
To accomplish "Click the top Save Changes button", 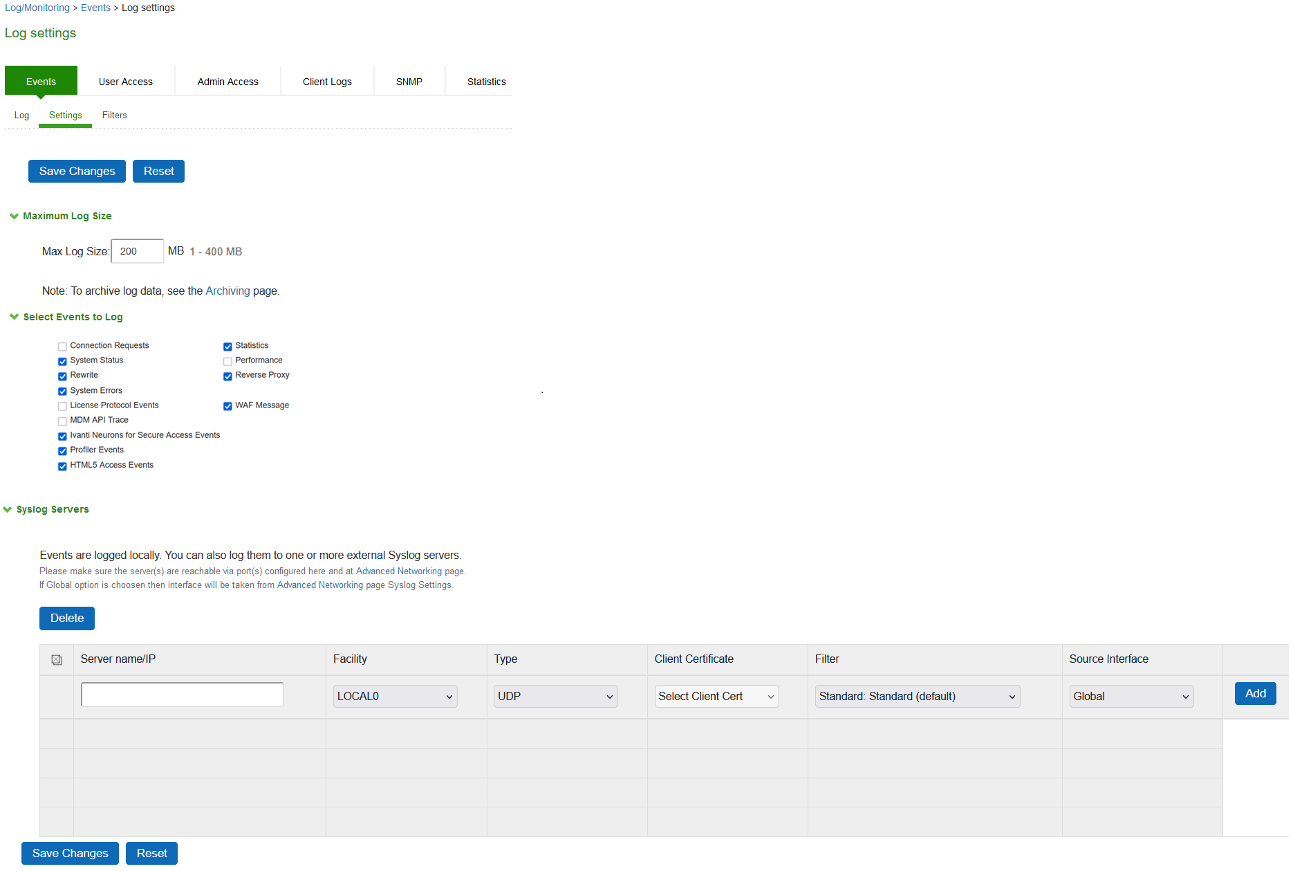I will 77,172.
